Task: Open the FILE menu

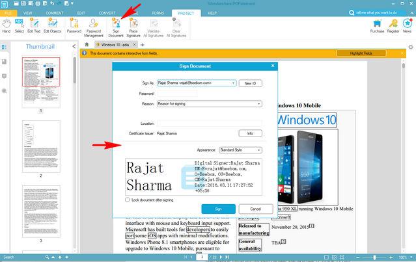Action: [8, 13]
